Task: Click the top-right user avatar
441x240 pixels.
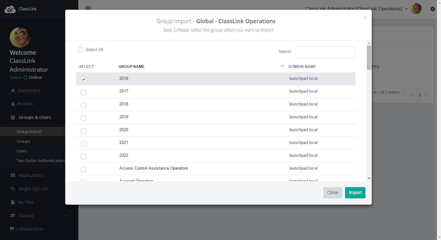Action: coord(416,9)
